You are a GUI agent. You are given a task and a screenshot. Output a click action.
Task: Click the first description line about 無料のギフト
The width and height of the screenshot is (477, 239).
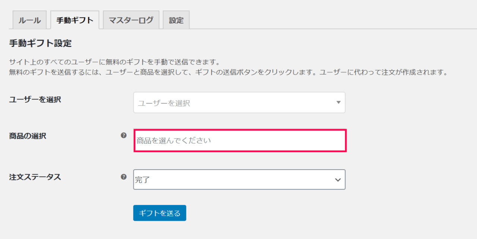115,62
